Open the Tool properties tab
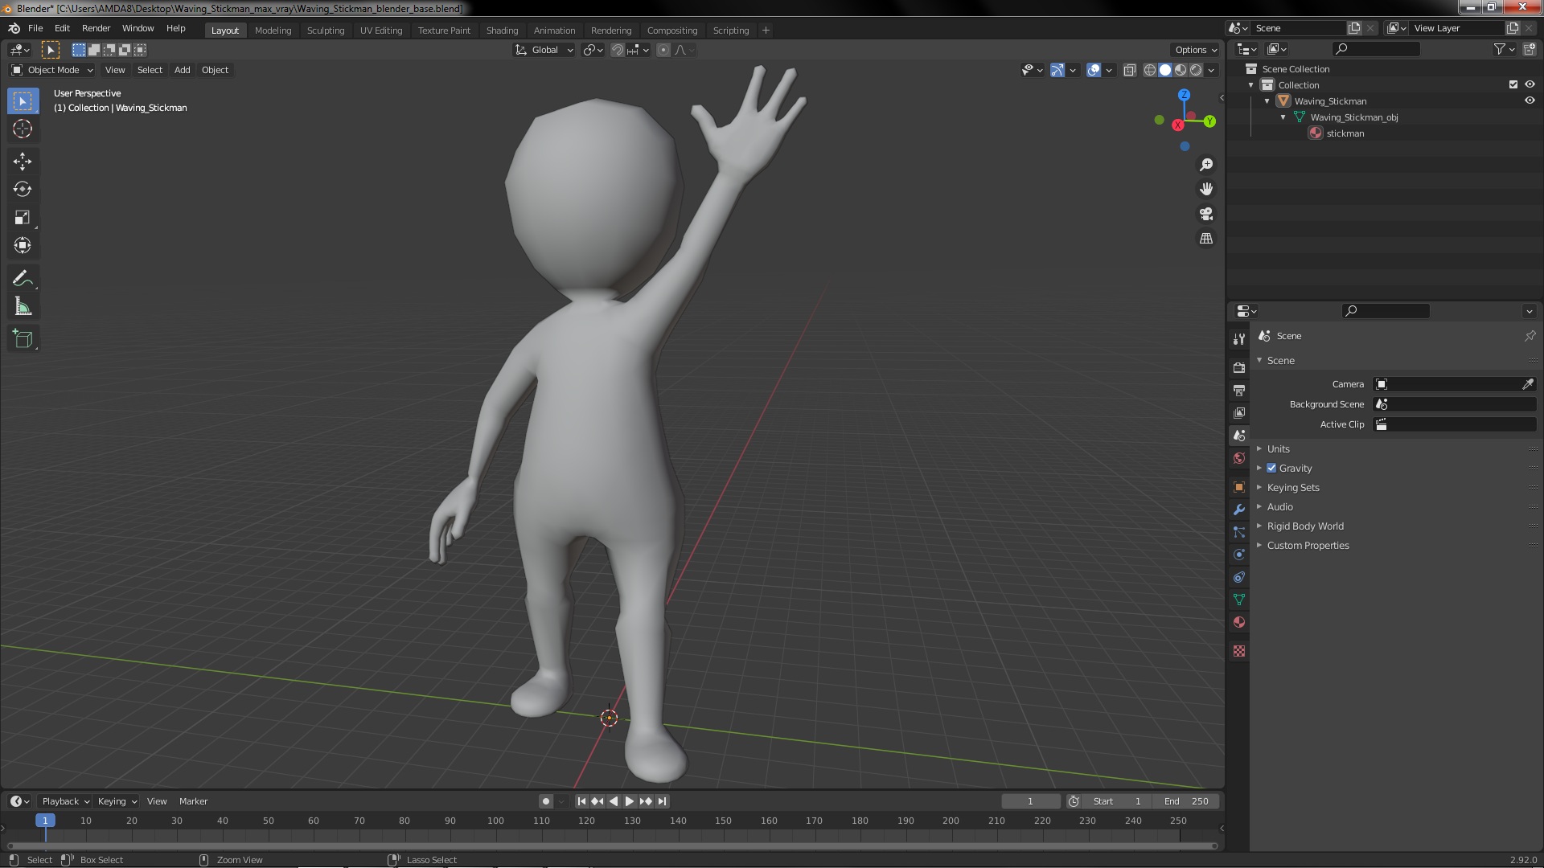Viewport: 1544px width, 868px height. [1239, 339]
